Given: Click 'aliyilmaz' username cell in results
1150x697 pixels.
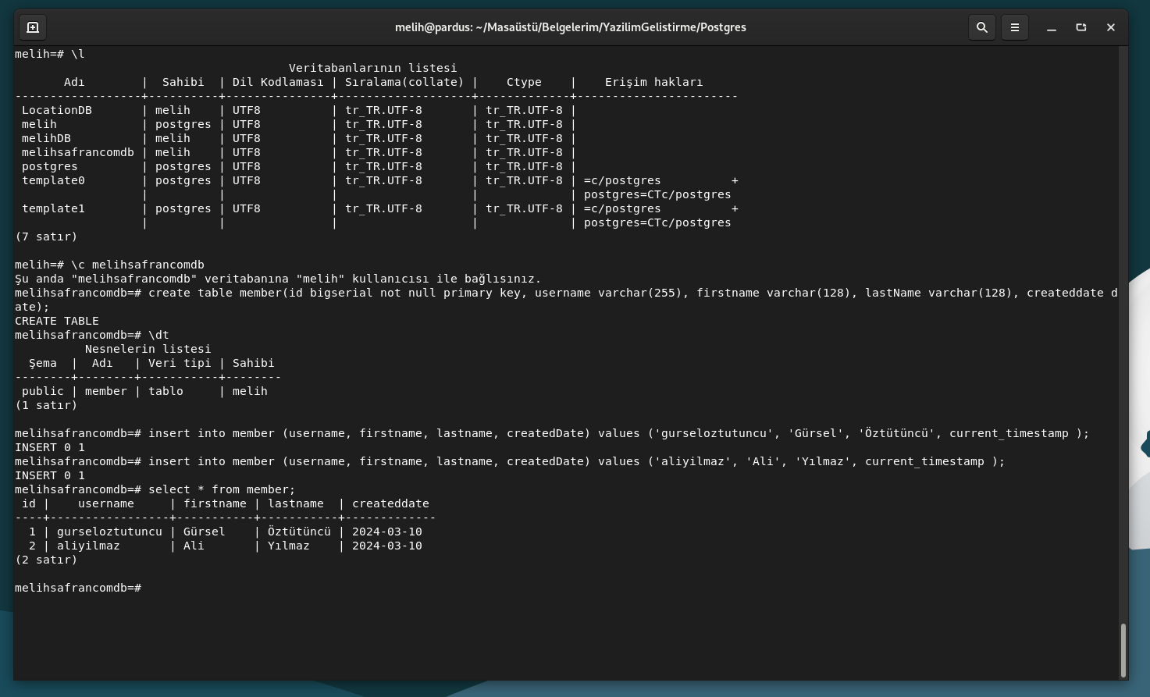Looking at the screenshot, I should coord(88,546).
